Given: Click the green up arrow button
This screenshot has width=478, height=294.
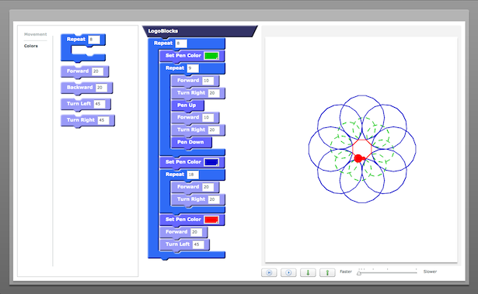Looking at the screenshot, I should (x=327, y=272).
